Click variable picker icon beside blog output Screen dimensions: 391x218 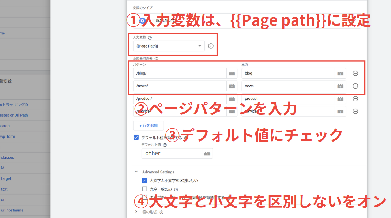[341, 73]
